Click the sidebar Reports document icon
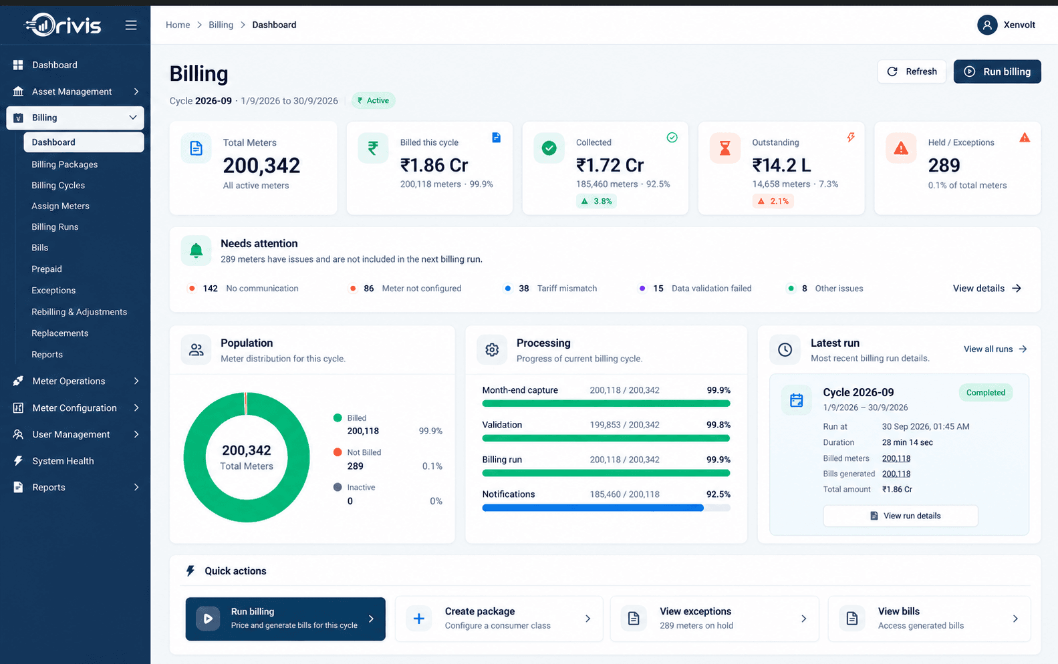The width and height of the screenshot is (1058, 664). click(18, 487)
